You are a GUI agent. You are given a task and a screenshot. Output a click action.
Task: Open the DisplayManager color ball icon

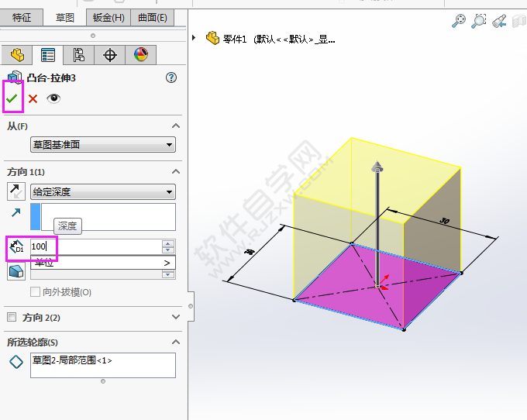(x=140, y=55)
